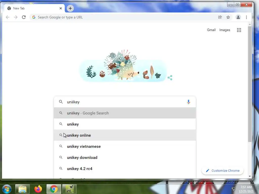Click in the uniikey search box
259x194 pixels.
(x=125, y=102)
